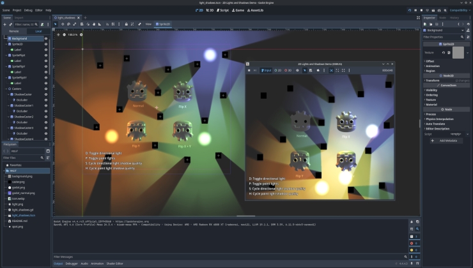This screenshot has width=473, height=268.
Task: Select the Move tool in the 2D toolbar
Action: 63,24
